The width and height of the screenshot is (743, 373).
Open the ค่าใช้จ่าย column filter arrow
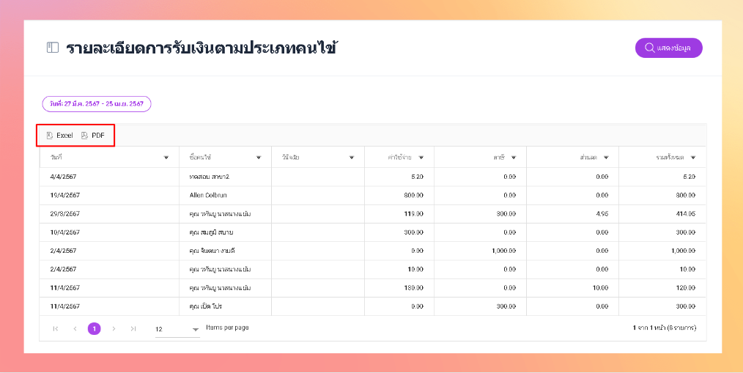[x=420, y=158]
